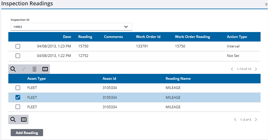The height and width of the screenshot is (140, 268).
Task: Open column chooser below asset table
Action: coord(23,120)
